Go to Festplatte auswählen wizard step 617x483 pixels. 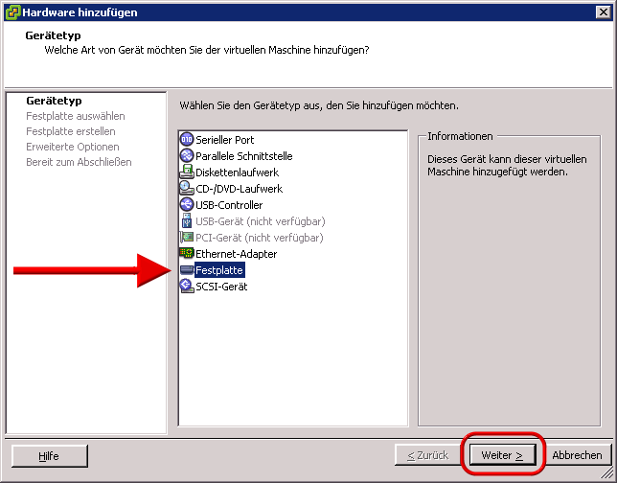click(x=76, y=116)
